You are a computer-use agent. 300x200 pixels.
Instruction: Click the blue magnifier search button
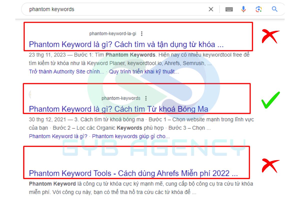[275, 9]
